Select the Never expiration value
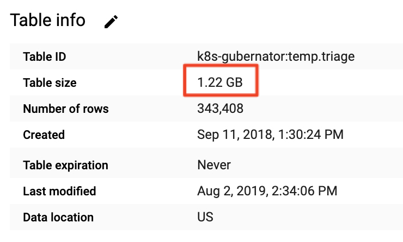 (x=214, y=165)
